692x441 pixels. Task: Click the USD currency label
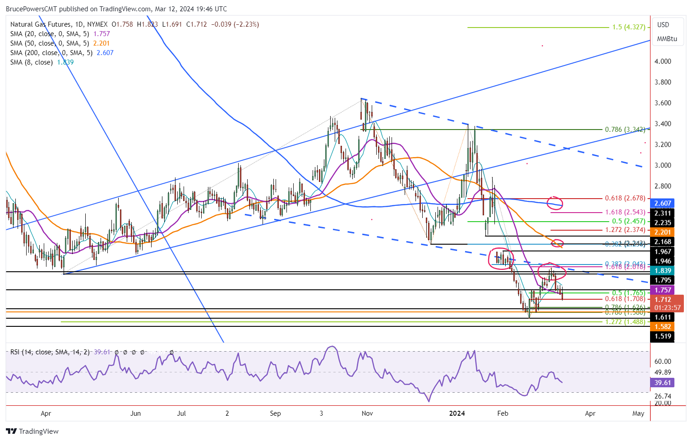click(x=663, y=25)
